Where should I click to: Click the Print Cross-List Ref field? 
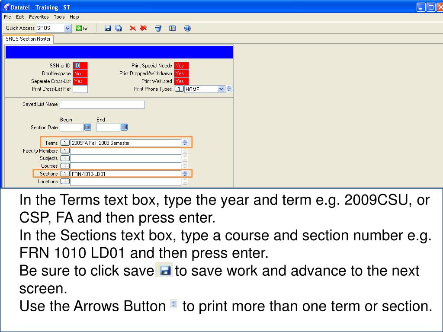point(80,89)
